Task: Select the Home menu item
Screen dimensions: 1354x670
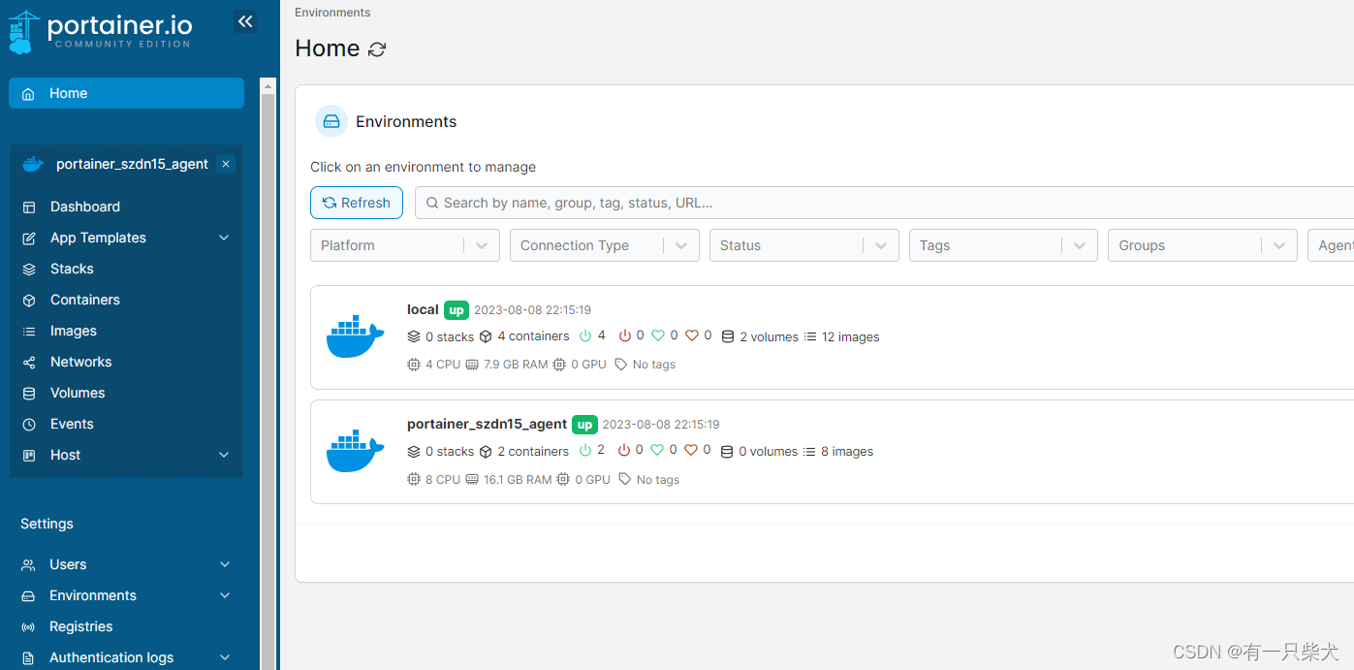Action: point(126,93)
